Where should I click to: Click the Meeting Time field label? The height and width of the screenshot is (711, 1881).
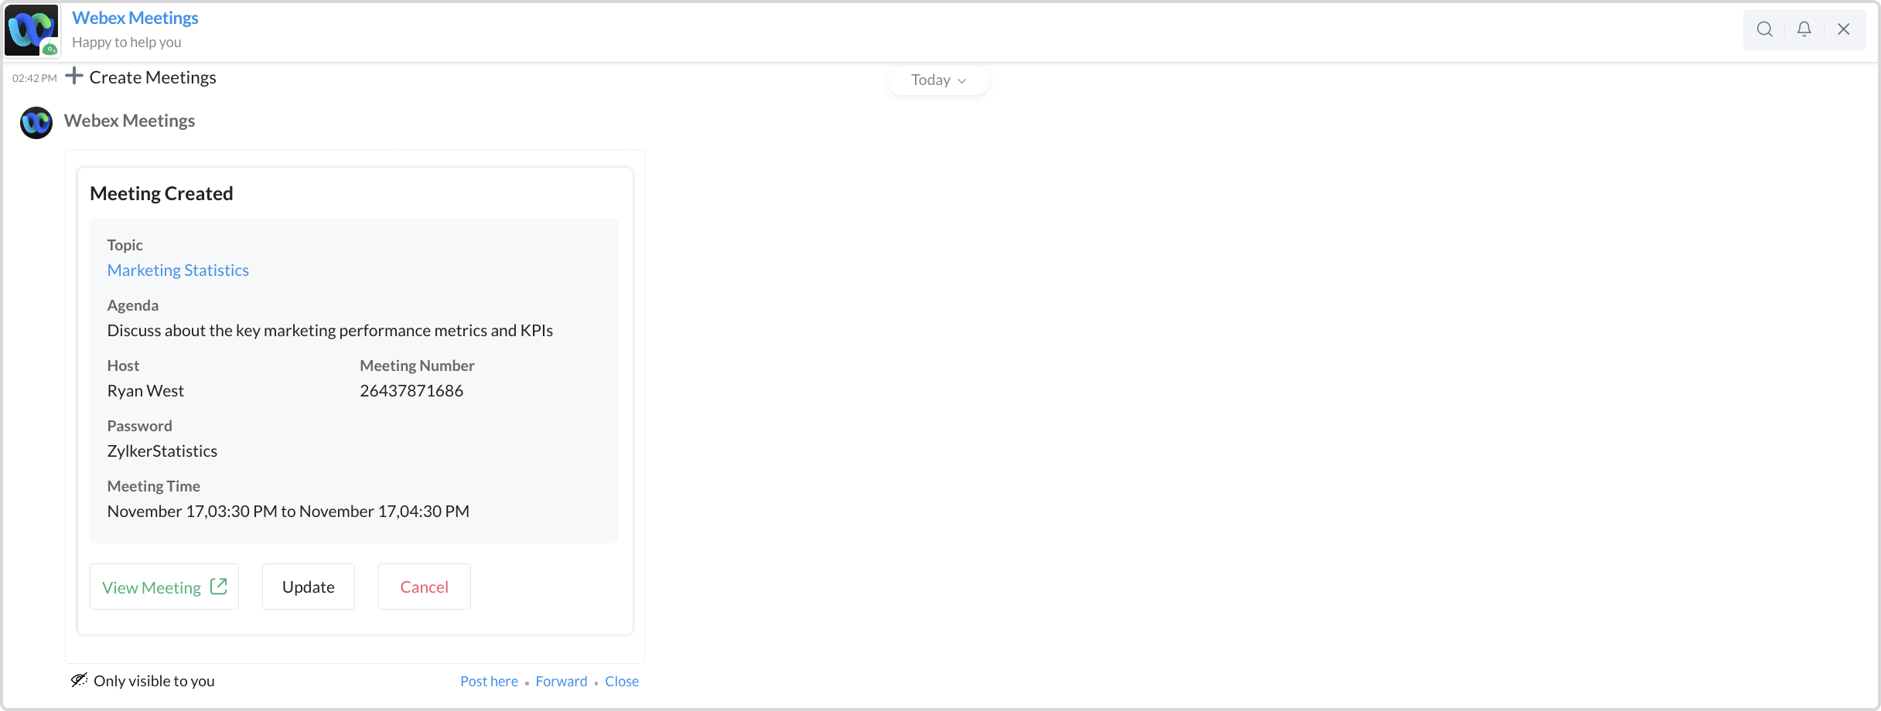click(x=154, y=486)
